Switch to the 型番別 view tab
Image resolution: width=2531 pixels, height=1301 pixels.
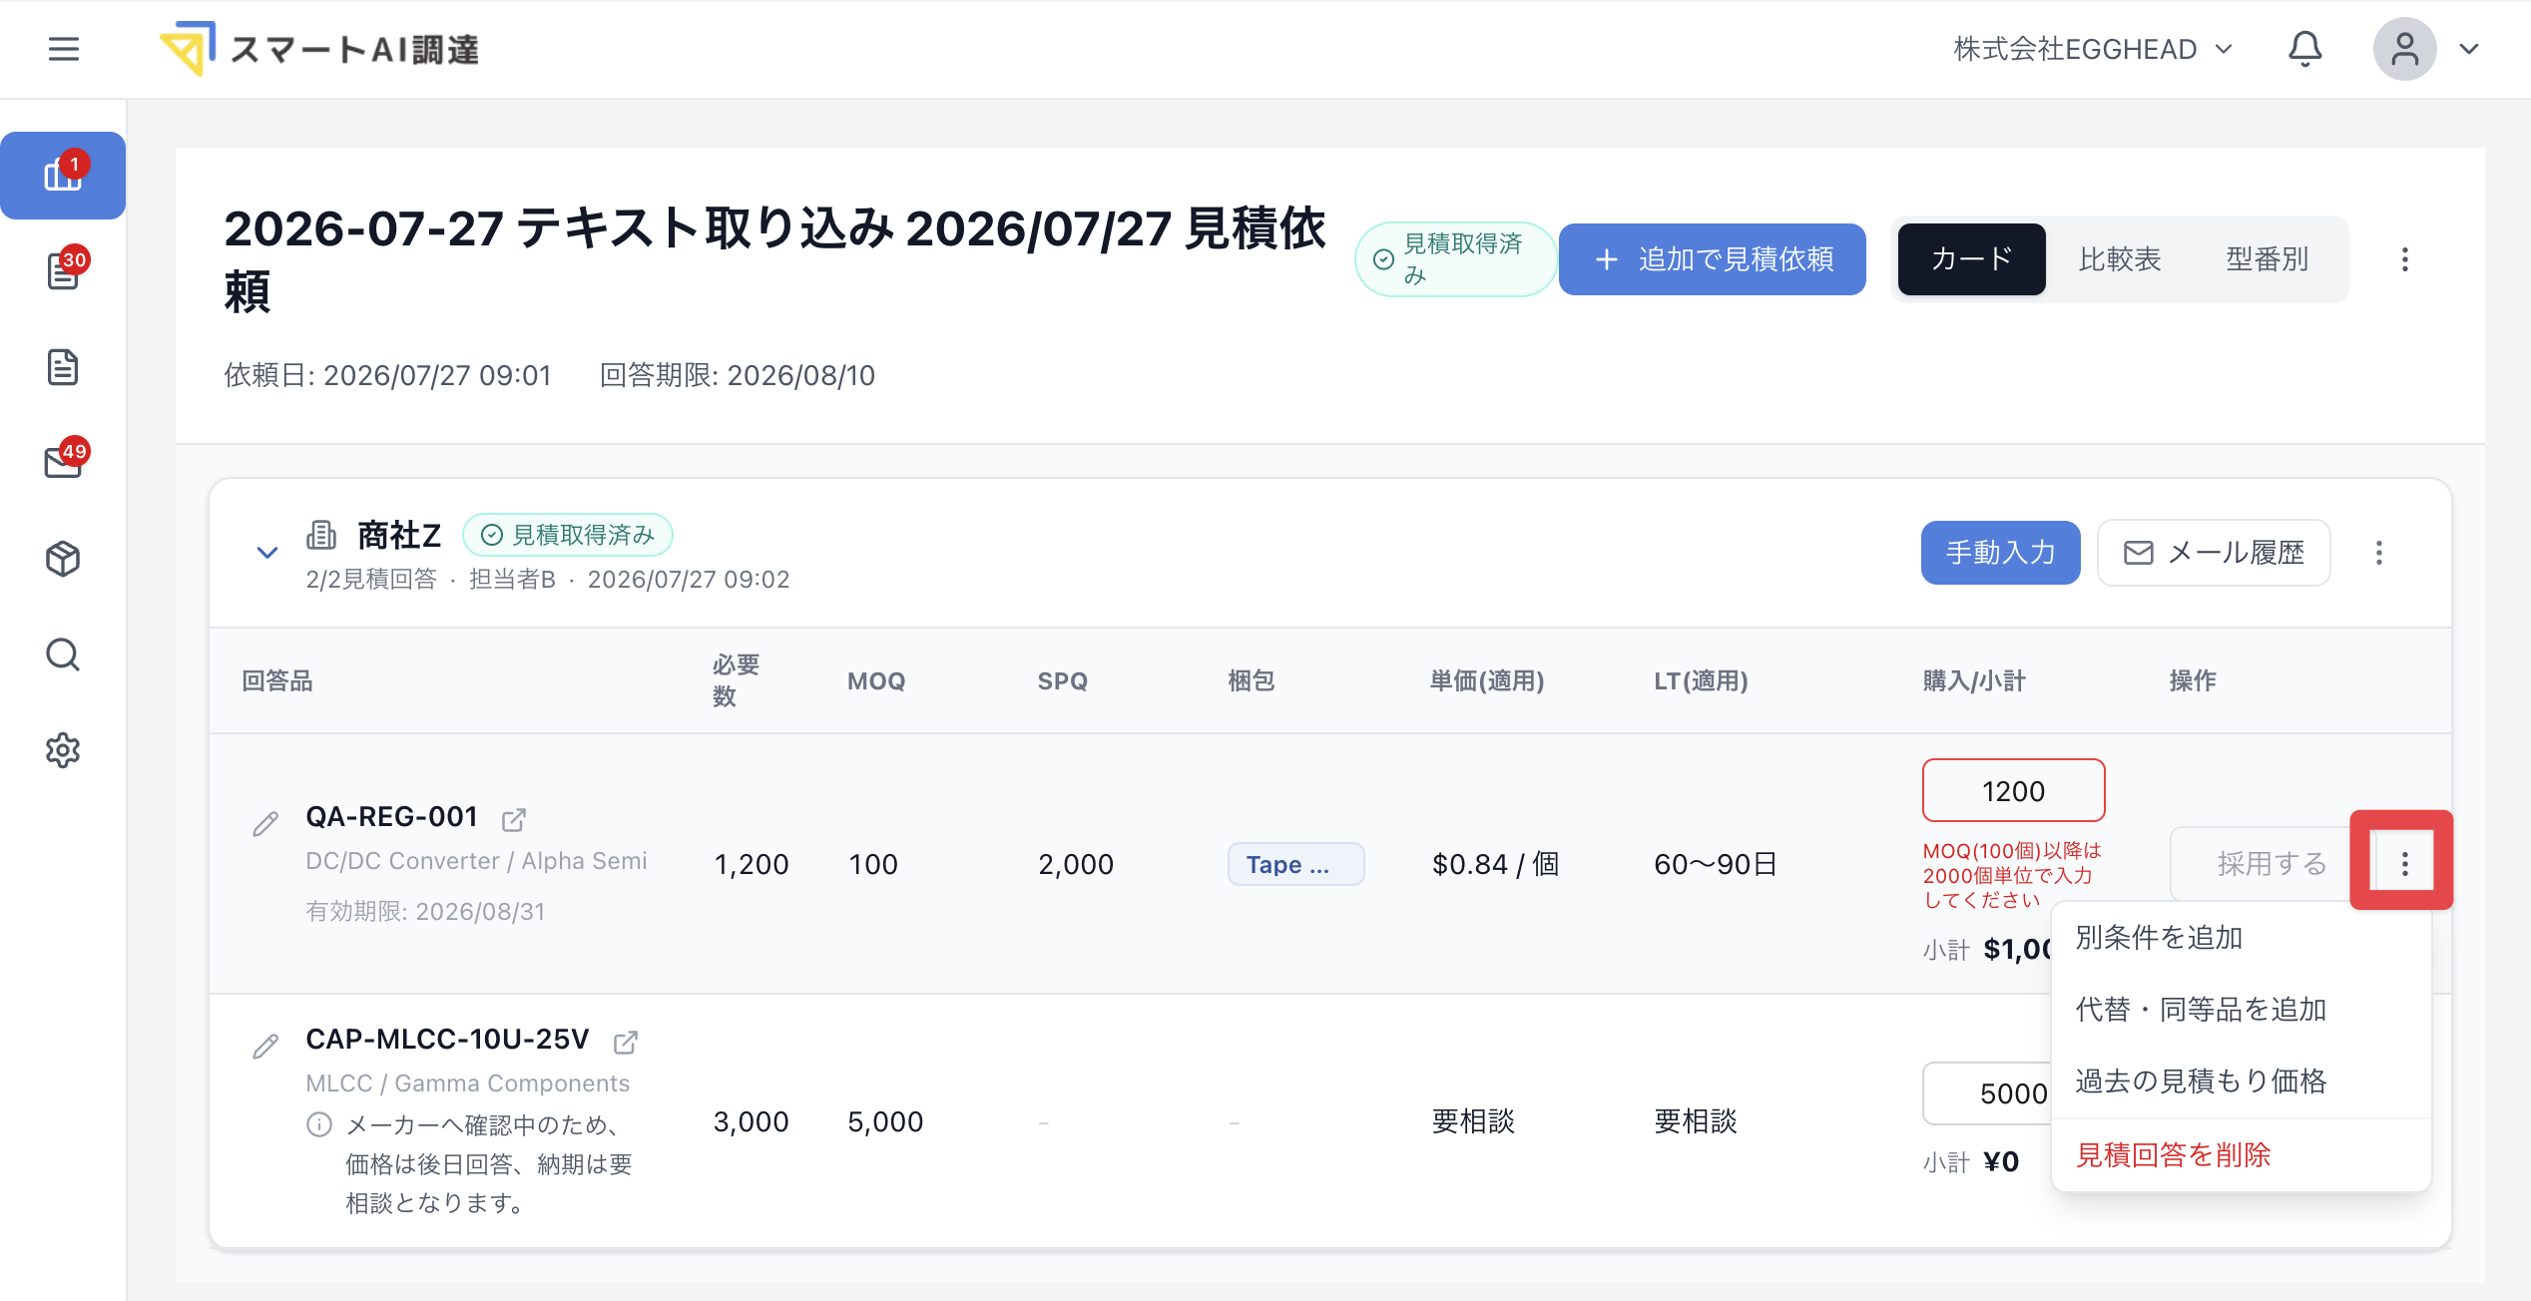point(2267,259)
